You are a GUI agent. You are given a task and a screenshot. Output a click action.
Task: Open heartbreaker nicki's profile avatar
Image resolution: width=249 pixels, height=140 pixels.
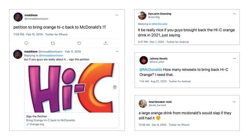tap(143, 104)
